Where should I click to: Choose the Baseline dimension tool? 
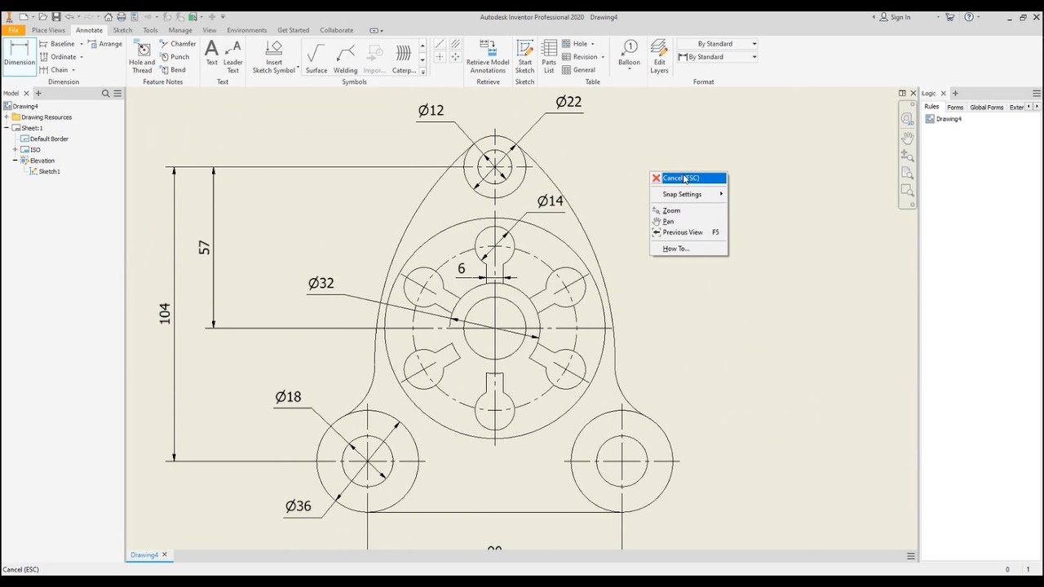tap(57, 44)
